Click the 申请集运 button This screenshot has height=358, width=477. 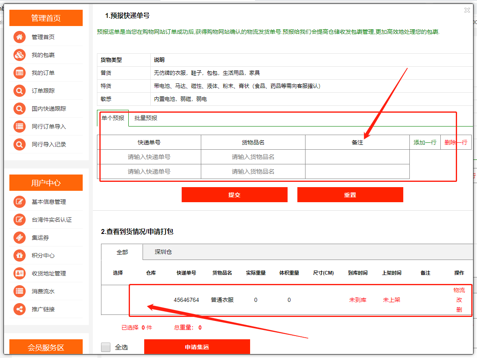coord(197,347)
